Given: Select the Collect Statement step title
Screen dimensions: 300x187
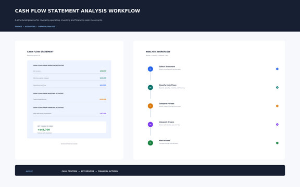Looking at the screenshot, I should [167, 66].
